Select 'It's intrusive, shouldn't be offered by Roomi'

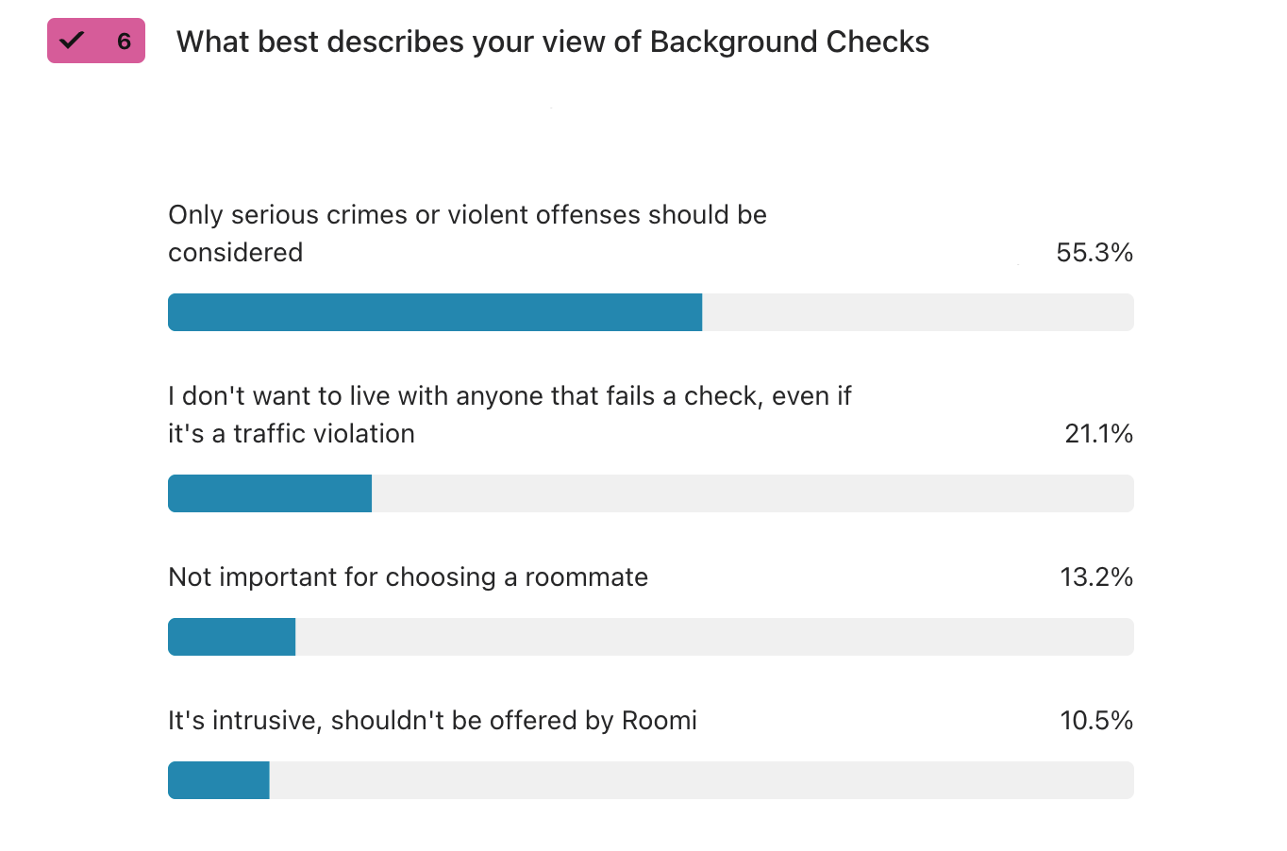tap(432, 720)
